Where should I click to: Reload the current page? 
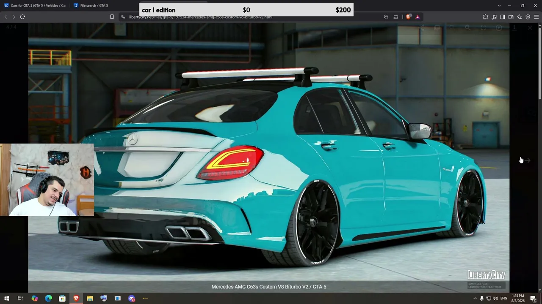coord(22,17)
